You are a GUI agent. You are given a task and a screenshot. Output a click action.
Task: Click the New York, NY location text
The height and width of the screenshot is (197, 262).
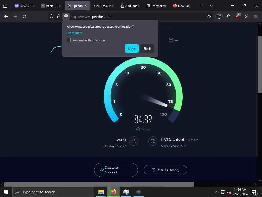tap(173, 146)
